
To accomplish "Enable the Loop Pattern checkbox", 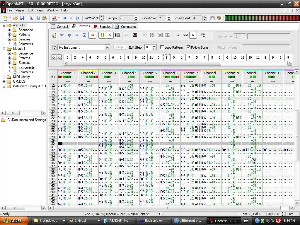I will [x=162, y=47].
